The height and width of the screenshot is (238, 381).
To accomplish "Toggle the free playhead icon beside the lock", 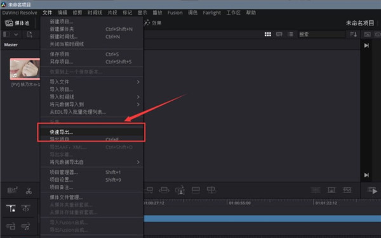I will coord(26,208).
